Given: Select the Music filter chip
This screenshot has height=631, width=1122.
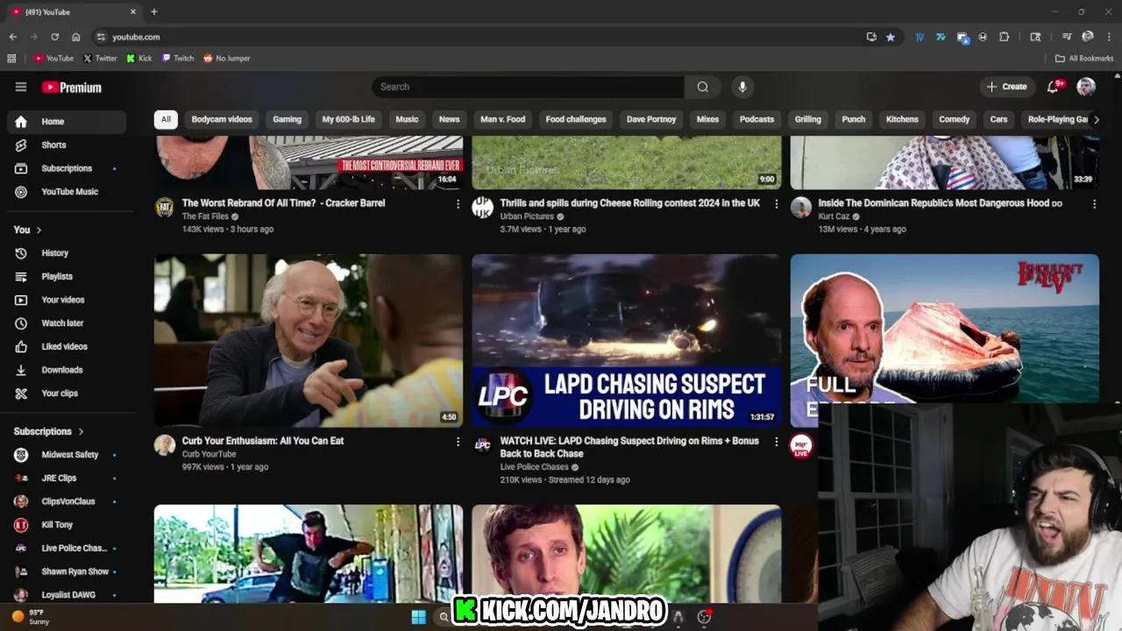Looking at the screenshot, I should point(407,119).
